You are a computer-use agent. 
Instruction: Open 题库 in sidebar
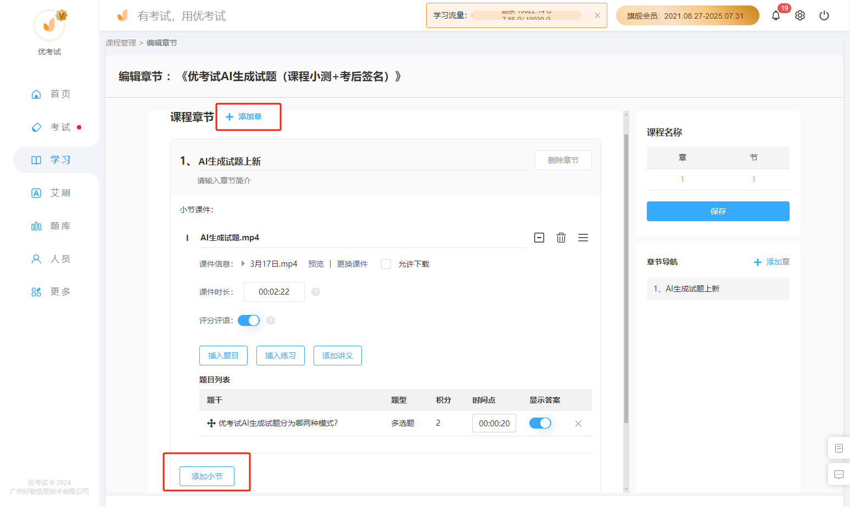point(51,226)
